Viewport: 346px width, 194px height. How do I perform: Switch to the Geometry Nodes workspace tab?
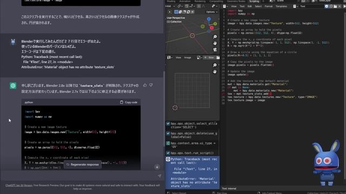click(236, 1)
